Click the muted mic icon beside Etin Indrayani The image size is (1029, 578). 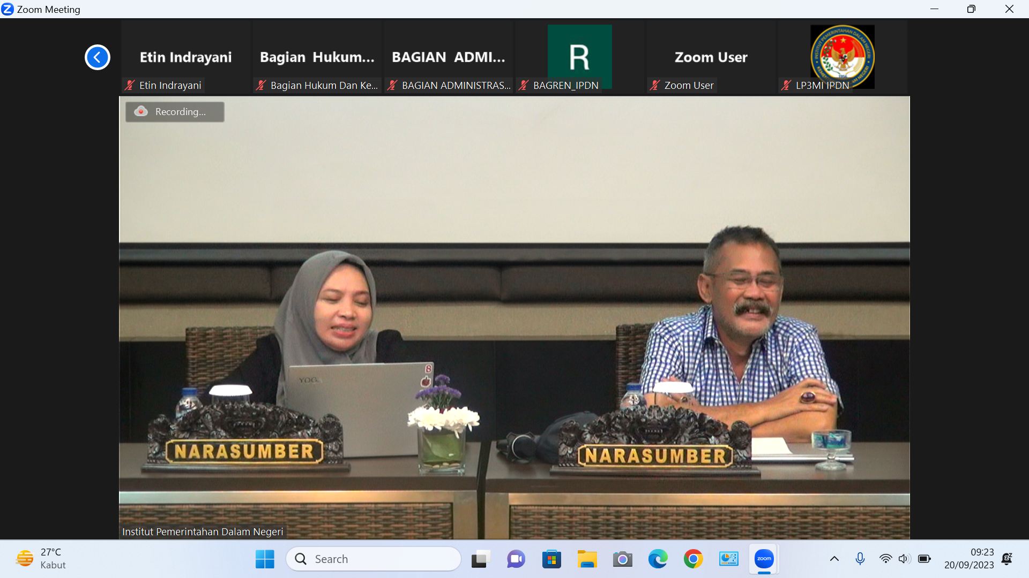130,85
